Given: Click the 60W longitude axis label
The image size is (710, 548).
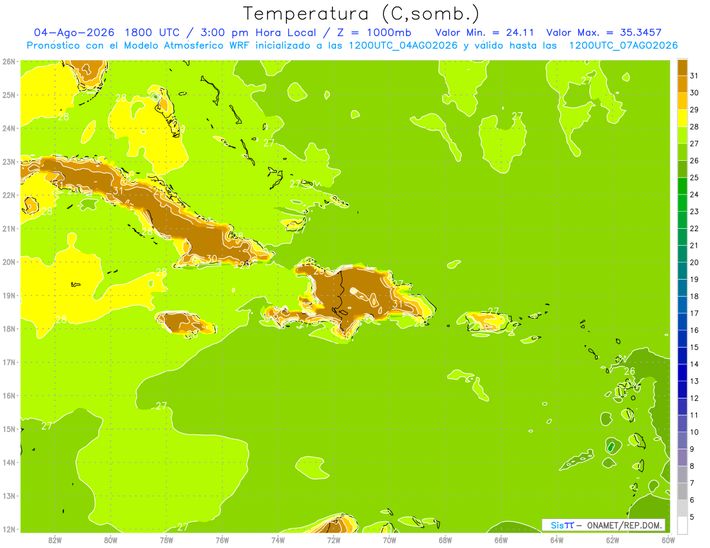Looking at the screenshot, I should (668, 540).
